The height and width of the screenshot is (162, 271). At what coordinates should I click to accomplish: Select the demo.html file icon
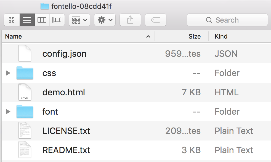25,92
